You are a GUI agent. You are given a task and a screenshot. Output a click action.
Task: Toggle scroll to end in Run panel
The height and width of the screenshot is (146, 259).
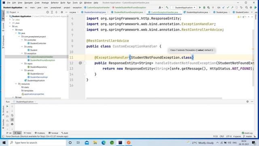point(12,120)
